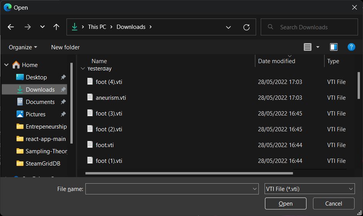Click file icon of aneurism.vti
This screenshot has height=216, width=363.
[x=90, y=97]
